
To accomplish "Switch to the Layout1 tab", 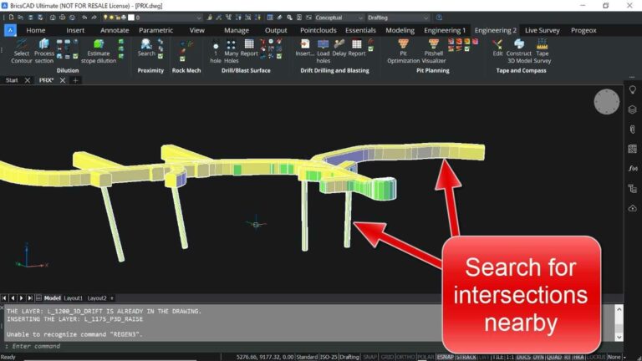I will 75,297.
